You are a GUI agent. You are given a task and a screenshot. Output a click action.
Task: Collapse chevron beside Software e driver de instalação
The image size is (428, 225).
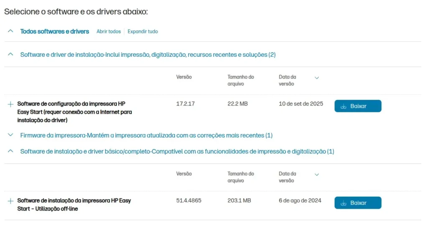click(11, 55)
